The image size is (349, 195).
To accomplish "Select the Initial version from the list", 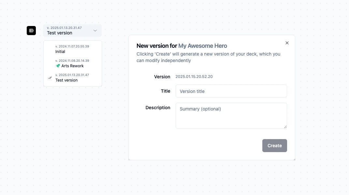I will (60, 52).
